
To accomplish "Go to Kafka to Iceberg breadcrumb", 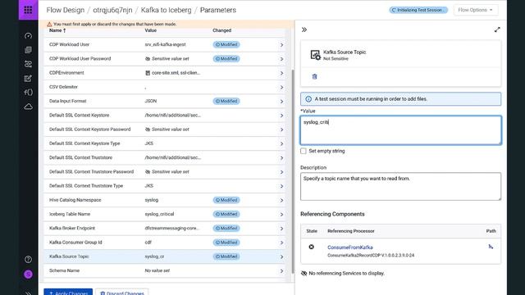I will coord(166,10).
